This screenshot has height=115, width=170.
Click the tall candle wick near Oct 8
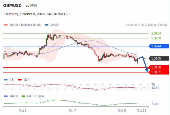[x=117, y=51]
